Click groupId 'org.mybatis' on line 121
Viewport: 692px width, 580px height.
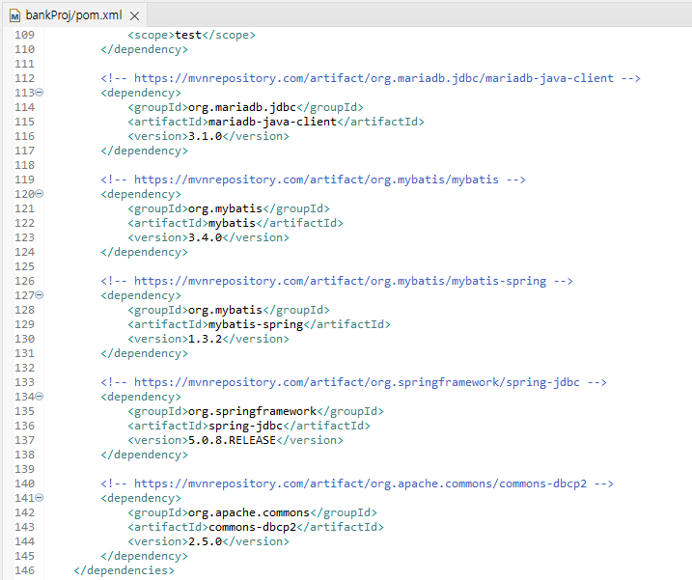(225, 208)
